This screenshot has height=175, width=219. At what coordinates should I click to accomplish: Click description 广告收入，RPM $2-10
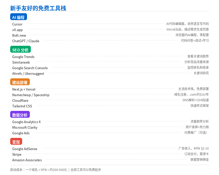[194, 148]
